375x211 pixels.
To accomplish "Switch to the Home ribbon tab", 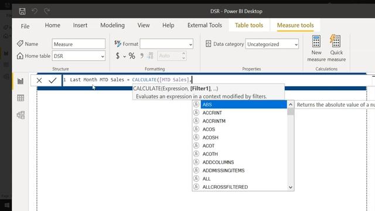I will [52, 25].
